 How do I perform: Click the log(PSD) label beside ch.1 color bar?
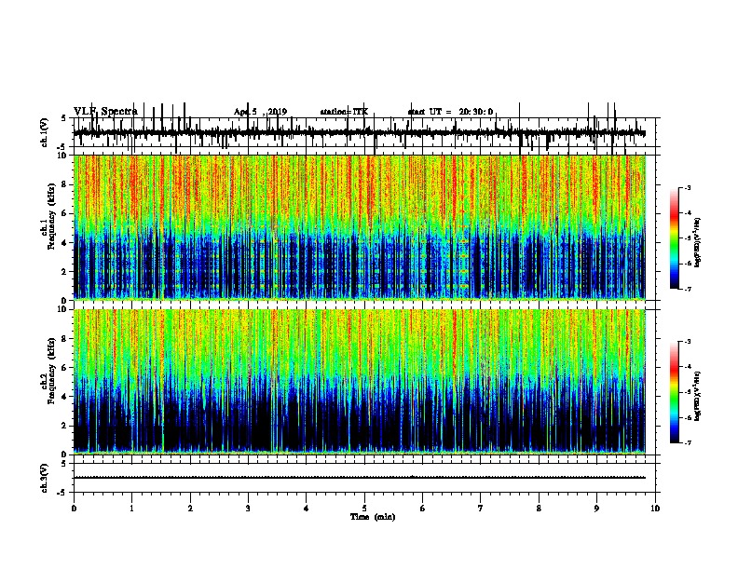point(697,243)
